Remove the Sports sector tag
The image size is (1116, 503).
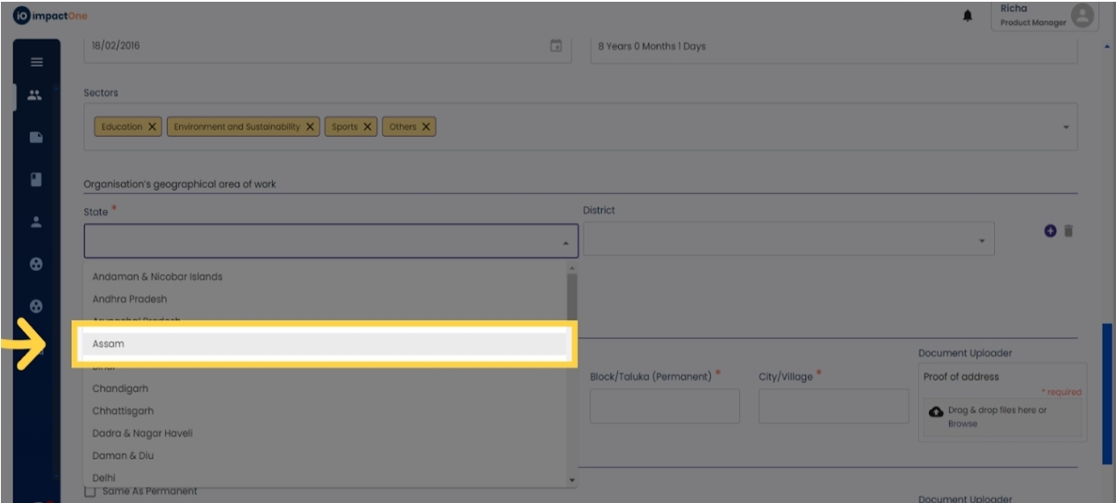[367, 127]
